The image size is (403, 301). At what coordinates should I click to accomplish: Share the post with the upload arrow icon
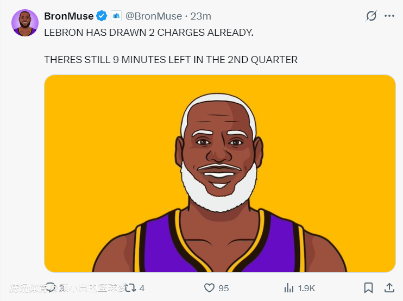pos(389,287)
